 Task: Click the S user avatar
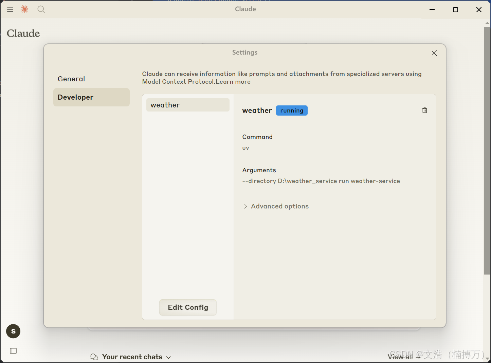[x=13, y=331]
